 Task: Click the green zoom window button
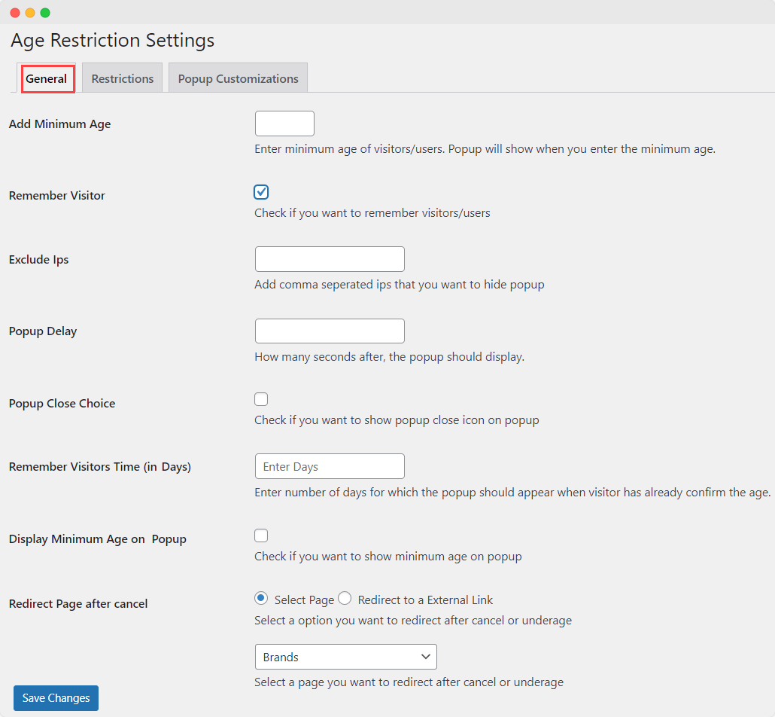click(x=44, y=12)
